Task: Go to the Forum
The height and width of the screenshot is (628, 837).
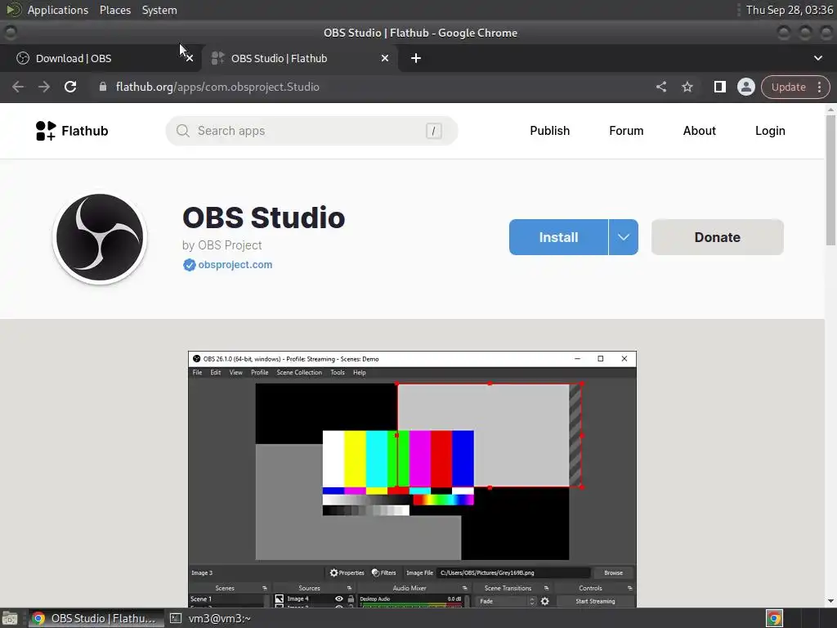Action: [x=626, y=131]
